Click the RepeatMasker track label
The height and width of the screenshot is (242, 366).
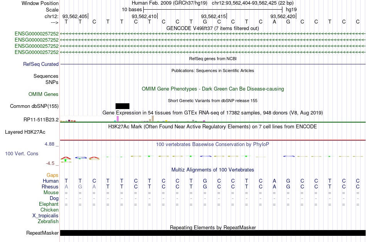(42, 233)
